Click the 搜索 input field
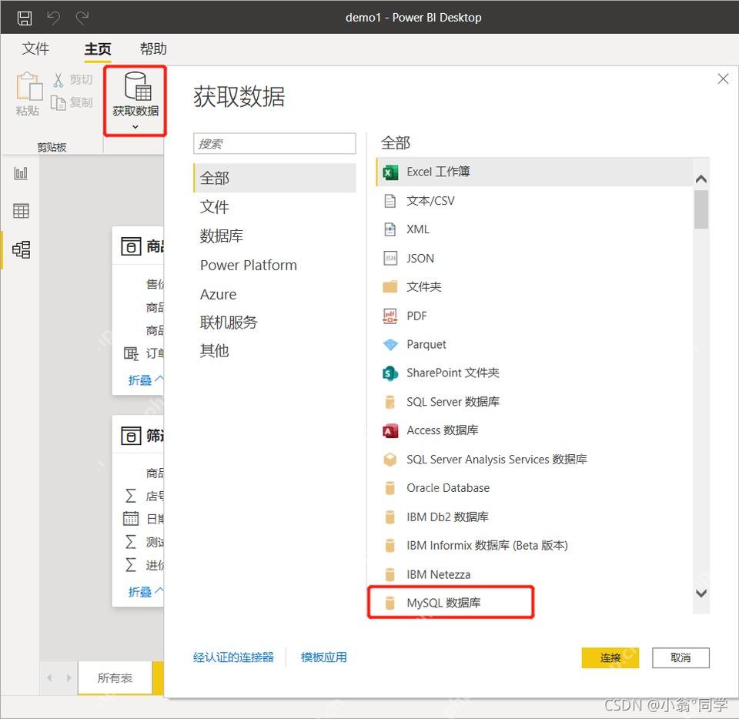The height and width of the screenshot is (719, 739). pos(274,143)
